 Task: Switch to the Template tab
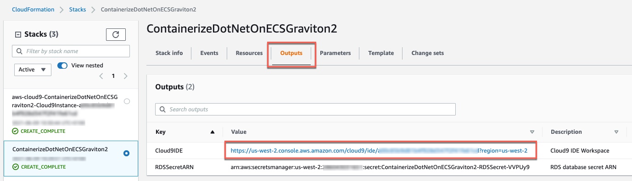click(x=381, y=53)
